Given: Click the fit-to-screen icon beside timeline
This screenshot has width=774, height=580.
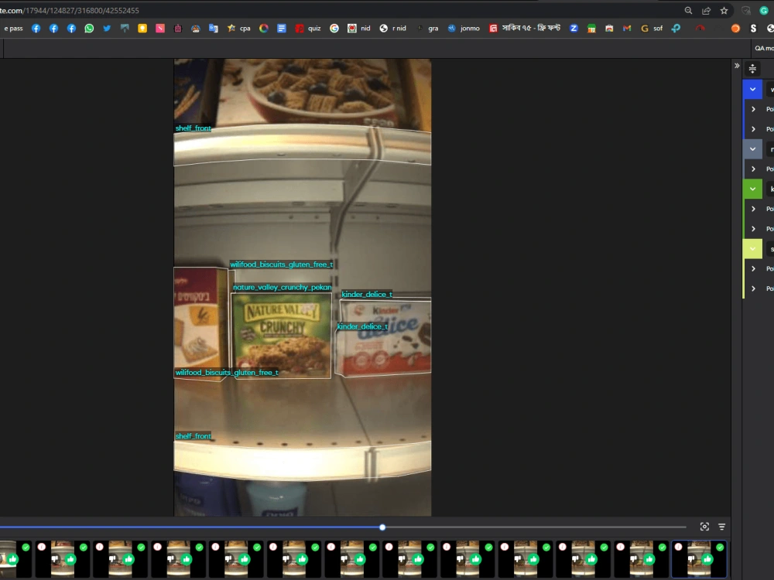Looking at the screenshot, I should click(704, 527).
